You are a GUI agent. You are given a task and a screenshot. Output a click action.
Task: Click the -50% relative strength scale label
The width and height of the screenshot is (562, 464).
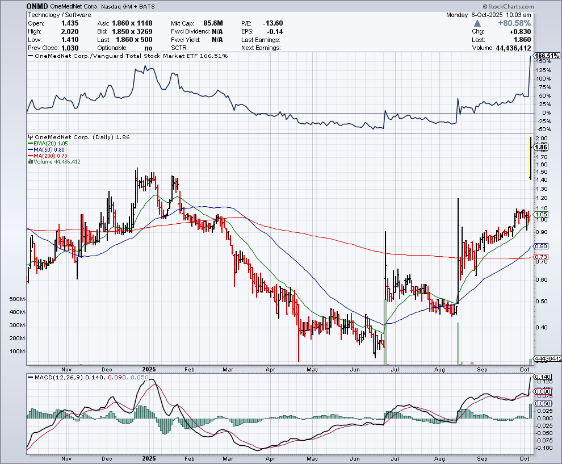(544, 129)
